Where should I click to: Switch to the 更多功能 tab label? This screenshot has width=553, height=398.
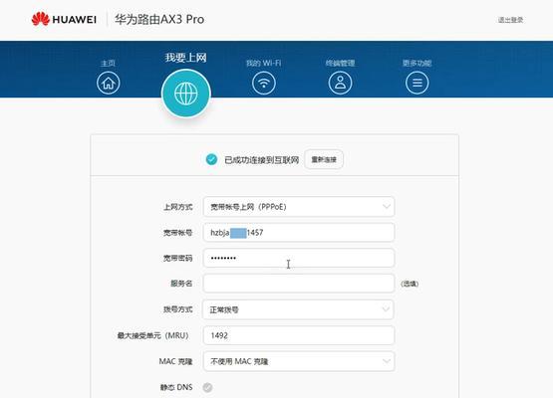(x=416, y=63)
